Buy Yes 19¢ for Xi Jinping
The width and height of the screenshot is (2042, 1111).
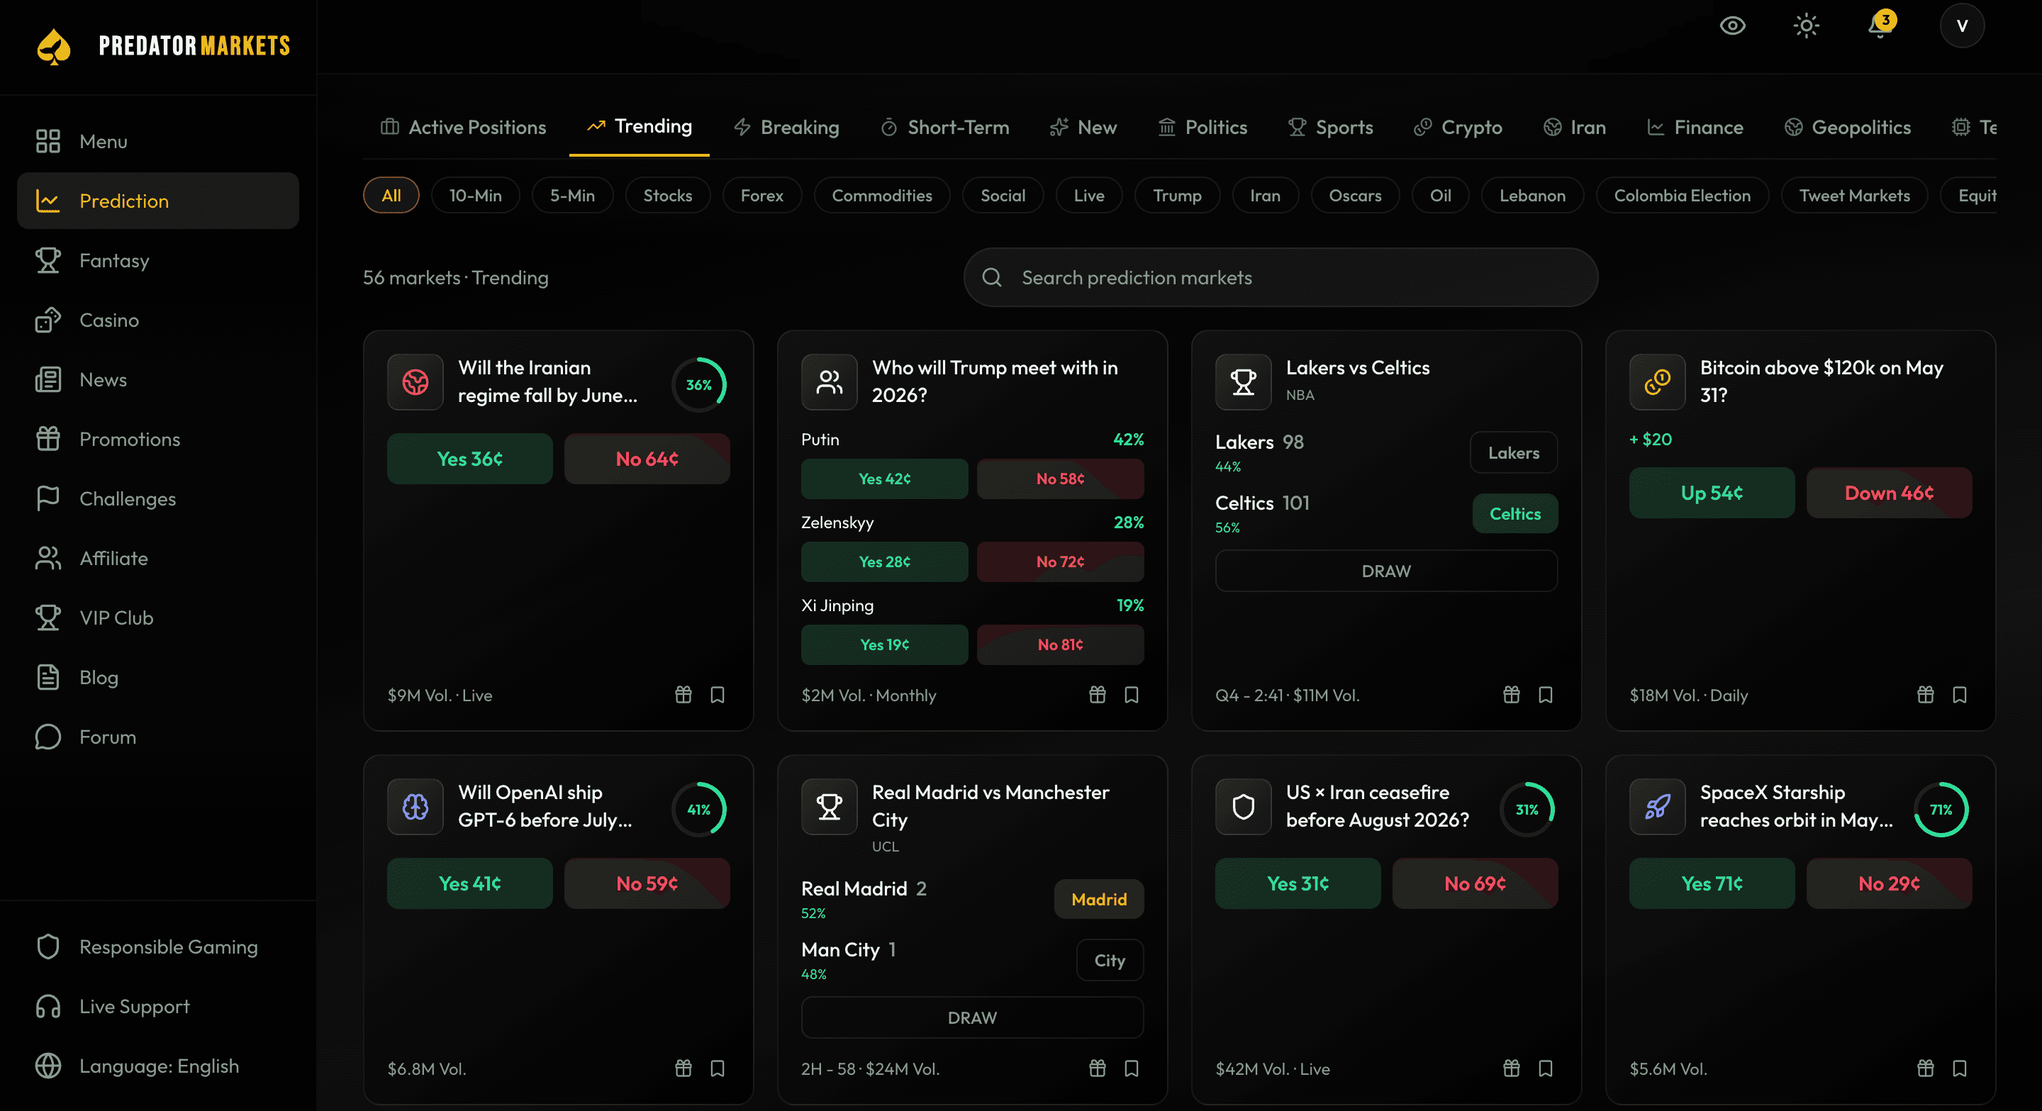[x=884, y=644]
